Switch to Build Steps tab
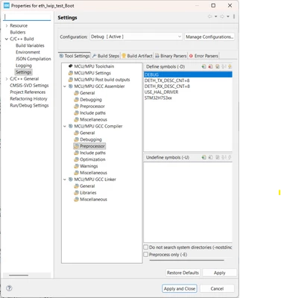The height and width of the screenshot is (298, 281). click(106, 56)
